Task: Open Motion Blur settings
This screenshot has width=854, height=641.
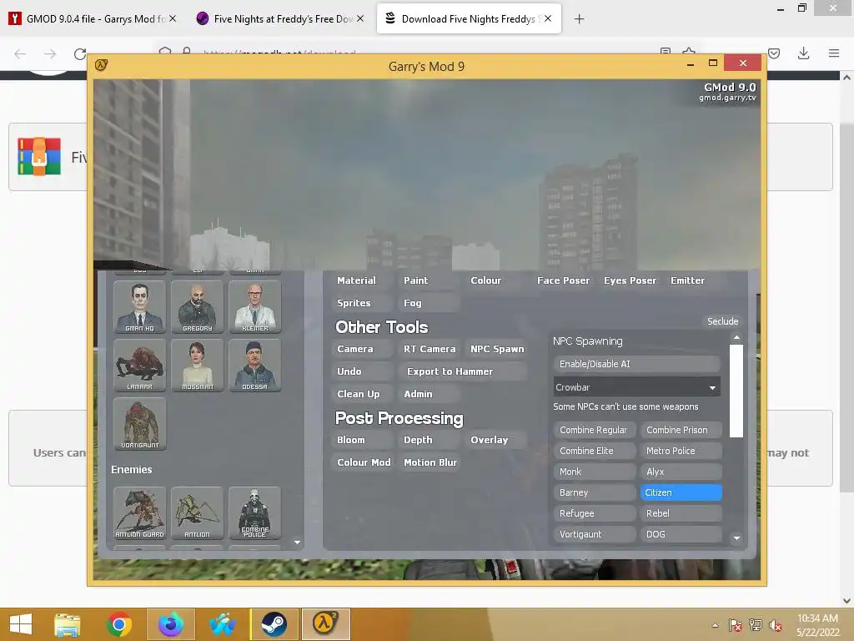Action: (x=430, y=462)
